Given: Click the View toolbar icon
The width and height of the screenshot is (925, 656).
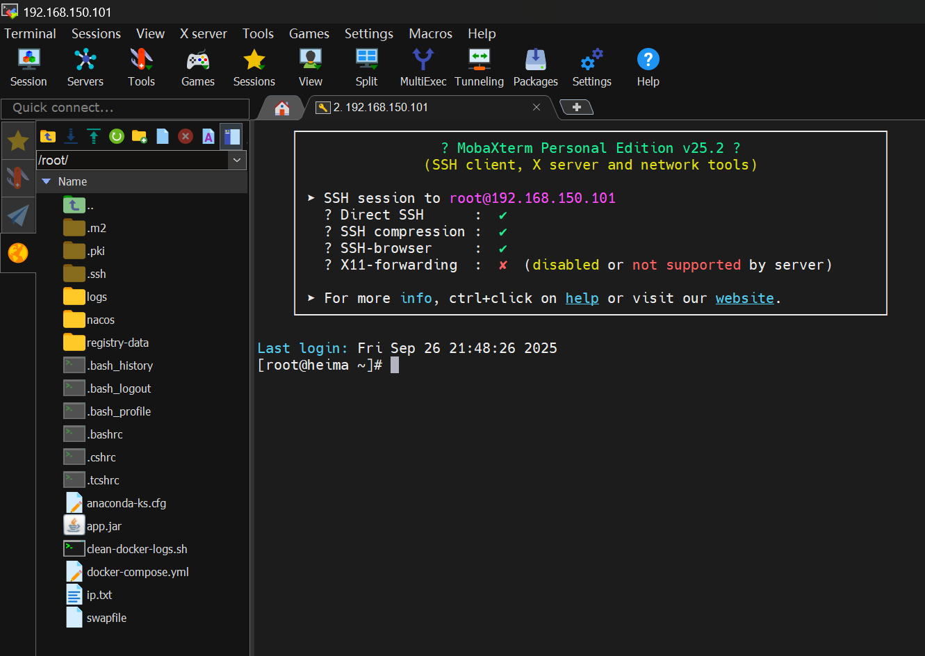Looking at the screenshot, I should (311, 67).
